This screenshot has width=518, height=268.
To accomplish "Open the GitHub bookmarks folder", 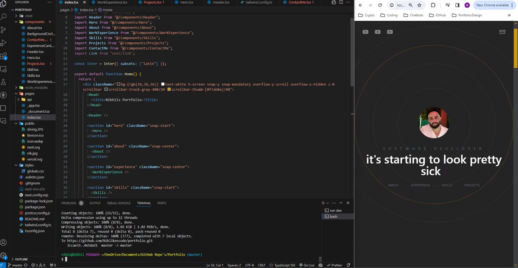I will (x=438, y=15).
